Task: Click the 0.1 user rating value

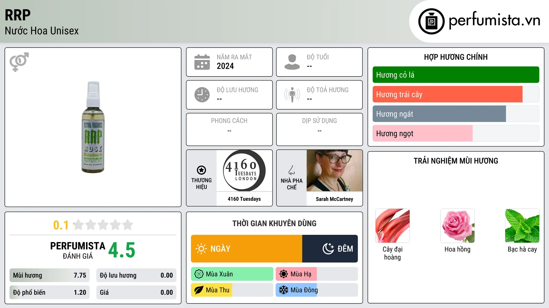Action: [61, 225]
